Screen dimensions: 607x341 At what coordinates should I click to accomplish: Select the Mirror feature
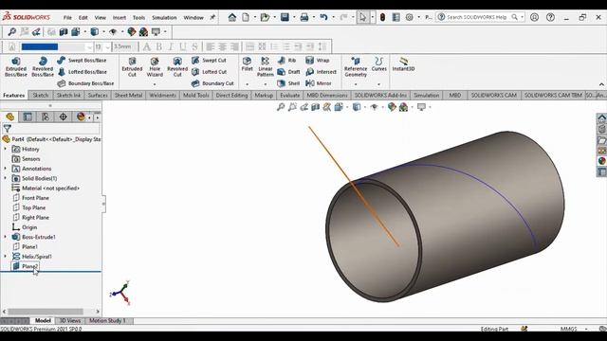click(319, 83)
